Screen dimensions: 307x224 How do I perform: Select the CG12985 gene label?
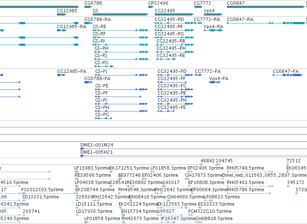[67, 10]
